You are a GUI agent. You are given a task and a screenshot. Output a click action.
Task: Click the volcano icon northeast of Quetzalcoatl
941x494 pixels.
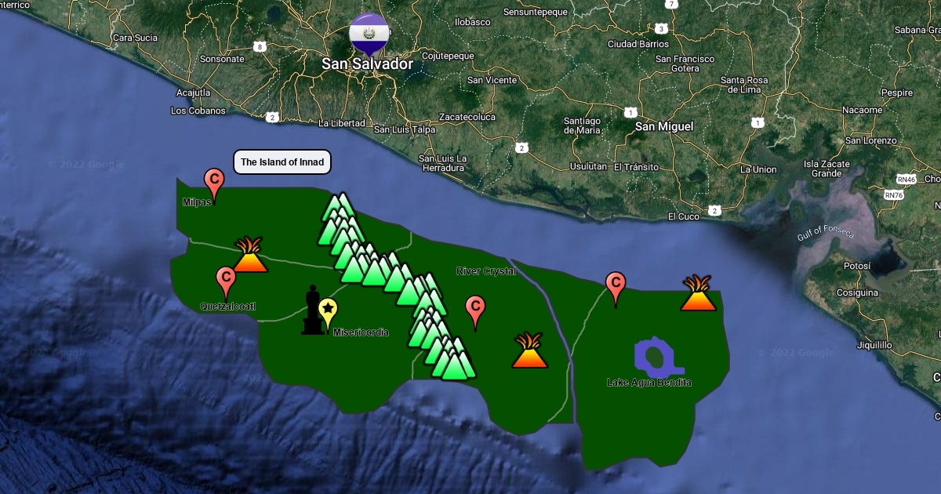pyautogui.click(x=250, y=256)
